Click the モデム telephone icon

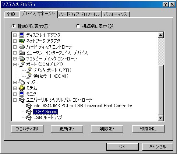22,88
